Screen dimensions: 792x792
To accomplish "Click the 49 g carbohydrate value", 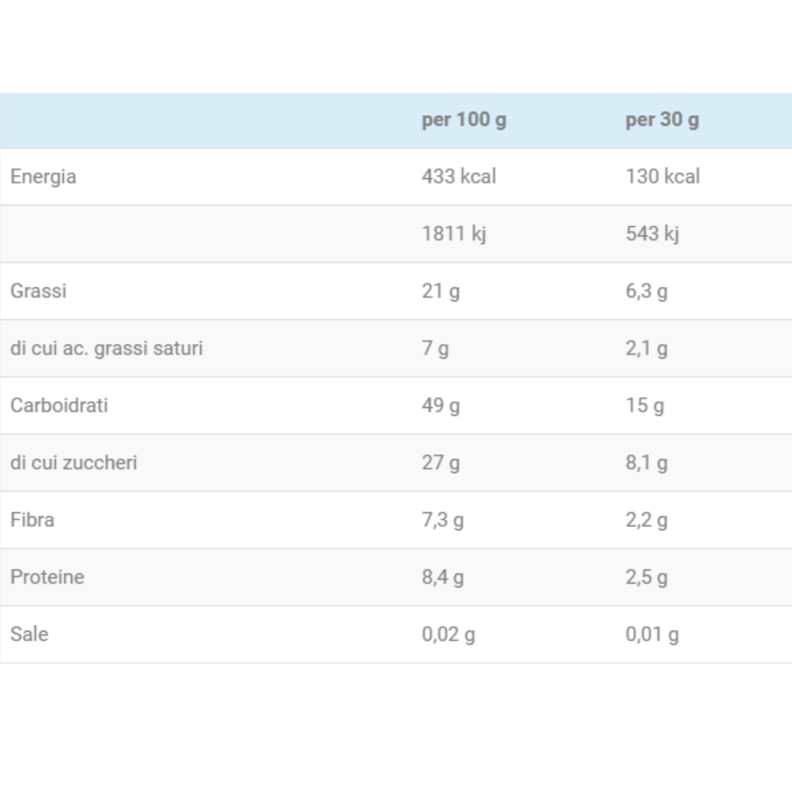I will [x=441, y=406].
